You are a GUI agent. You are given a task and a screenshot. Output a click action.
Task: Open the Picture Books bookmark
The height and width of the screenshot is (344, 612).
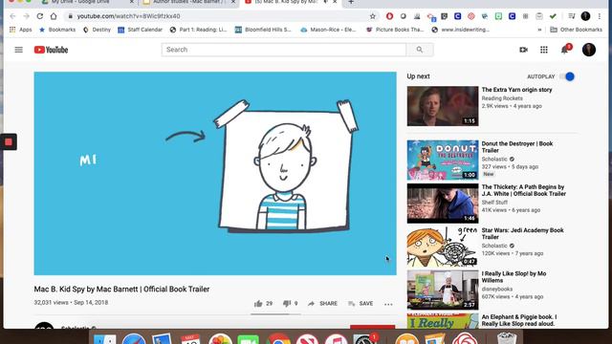pos(395,30)
